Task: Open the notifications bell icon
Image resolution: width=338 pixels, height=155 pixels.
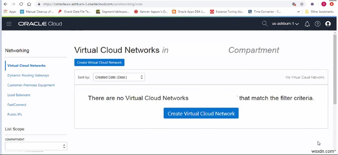Action: (x=307, y=24)
